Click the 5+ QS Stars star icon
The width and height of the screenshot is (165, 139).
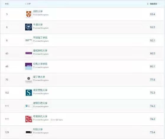click(x=52, y=120)
